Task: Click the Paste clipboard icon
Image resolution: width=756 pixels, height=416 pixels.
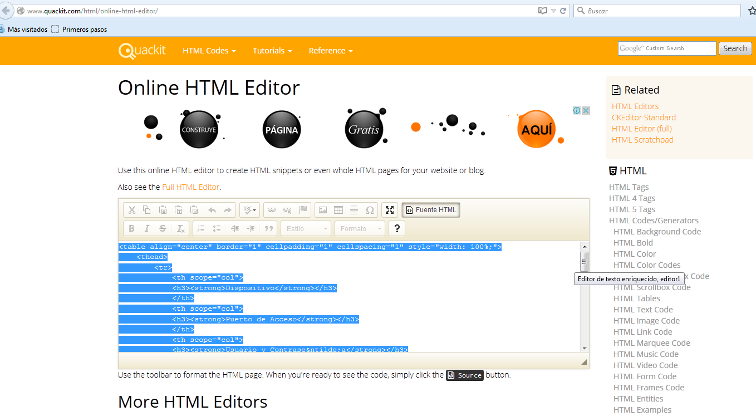Action: (163, 210)
